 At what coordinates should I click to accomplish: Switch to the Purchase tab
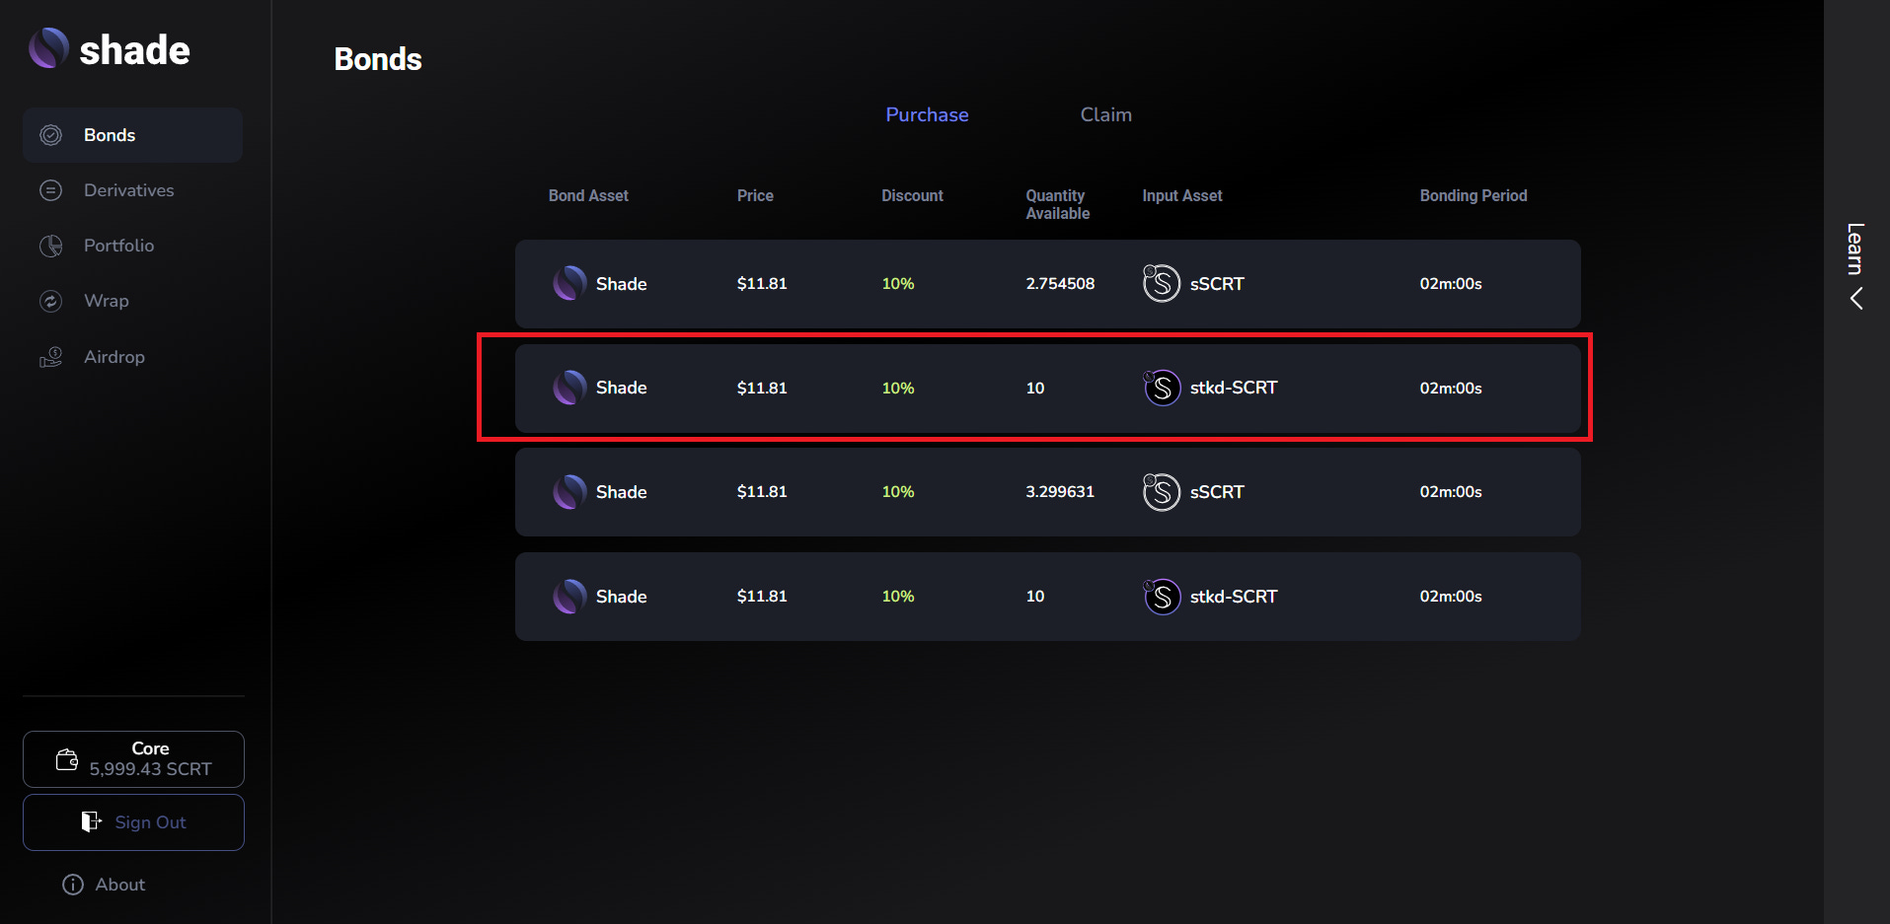tap(927, 114)
